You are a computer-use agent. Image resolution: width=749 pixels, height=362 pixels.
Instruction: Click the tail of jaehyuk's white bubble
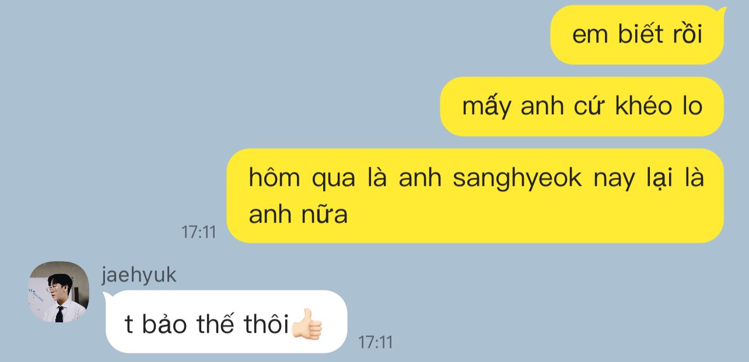107,297
